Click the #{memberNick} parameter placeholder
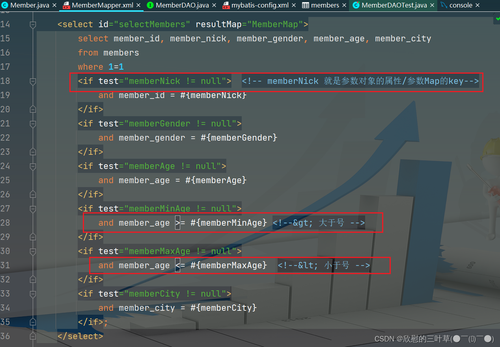This screenshot has height=347, width=500. click(x=213, y=95)
